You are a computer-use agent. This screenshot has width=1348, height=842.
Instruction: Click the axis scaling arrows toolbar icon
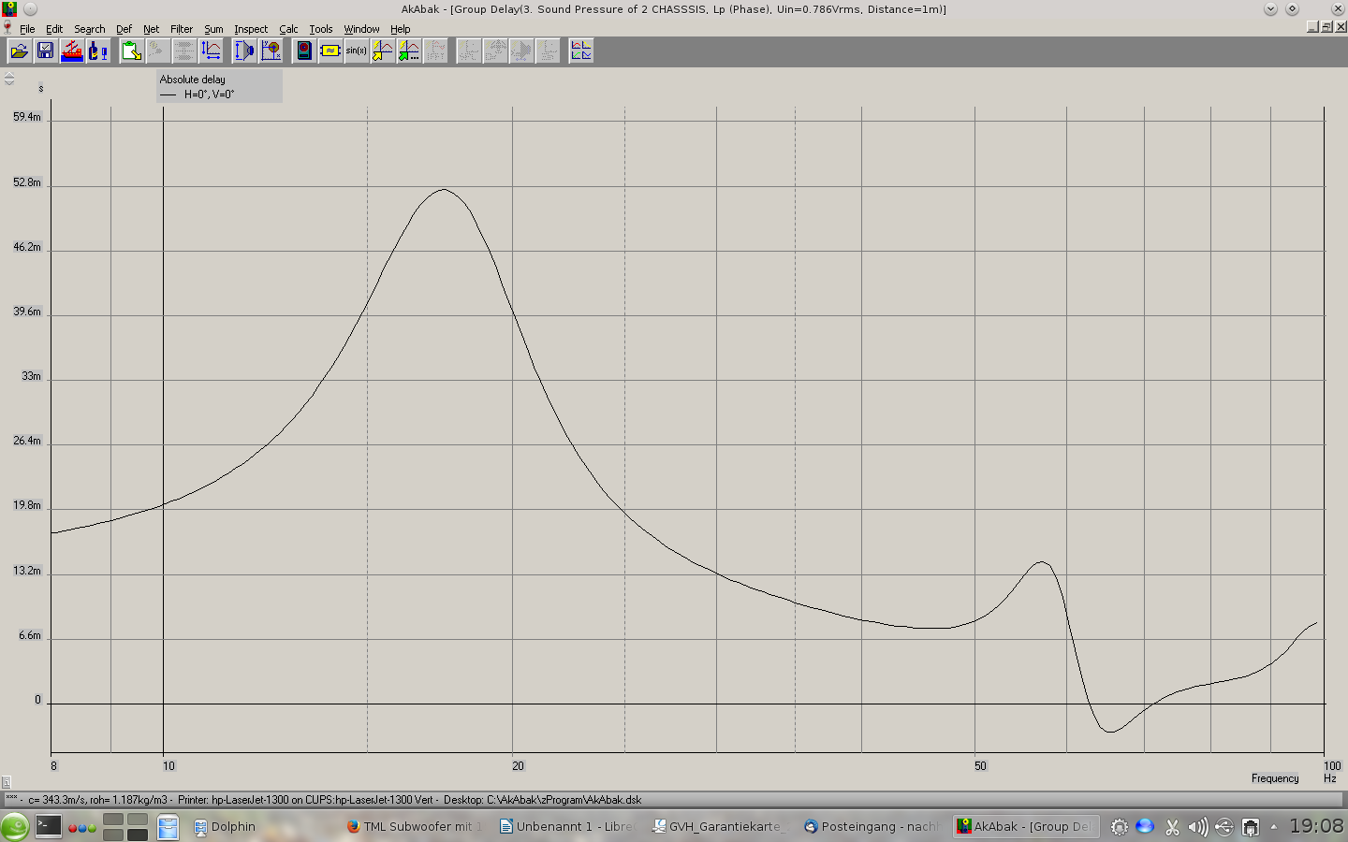[x=211, y=51]
